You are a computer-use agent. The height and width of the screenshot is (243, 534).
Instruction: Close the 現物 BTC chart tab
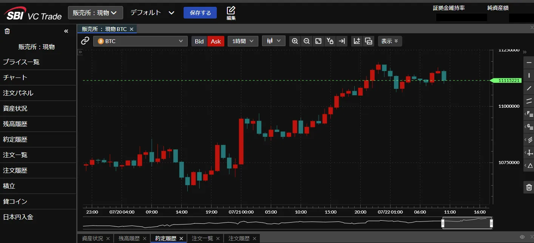(x=131, y=29)
